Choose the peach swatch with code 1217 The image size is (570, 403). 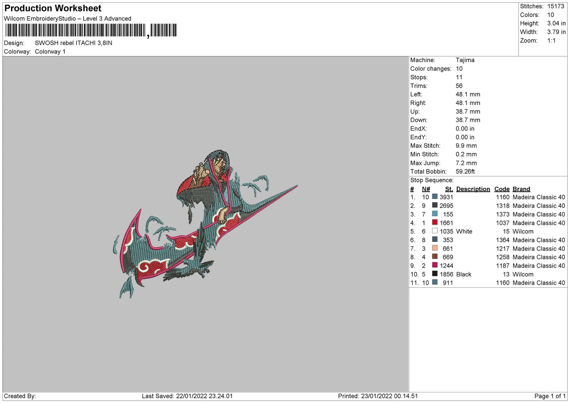point(435,248)
